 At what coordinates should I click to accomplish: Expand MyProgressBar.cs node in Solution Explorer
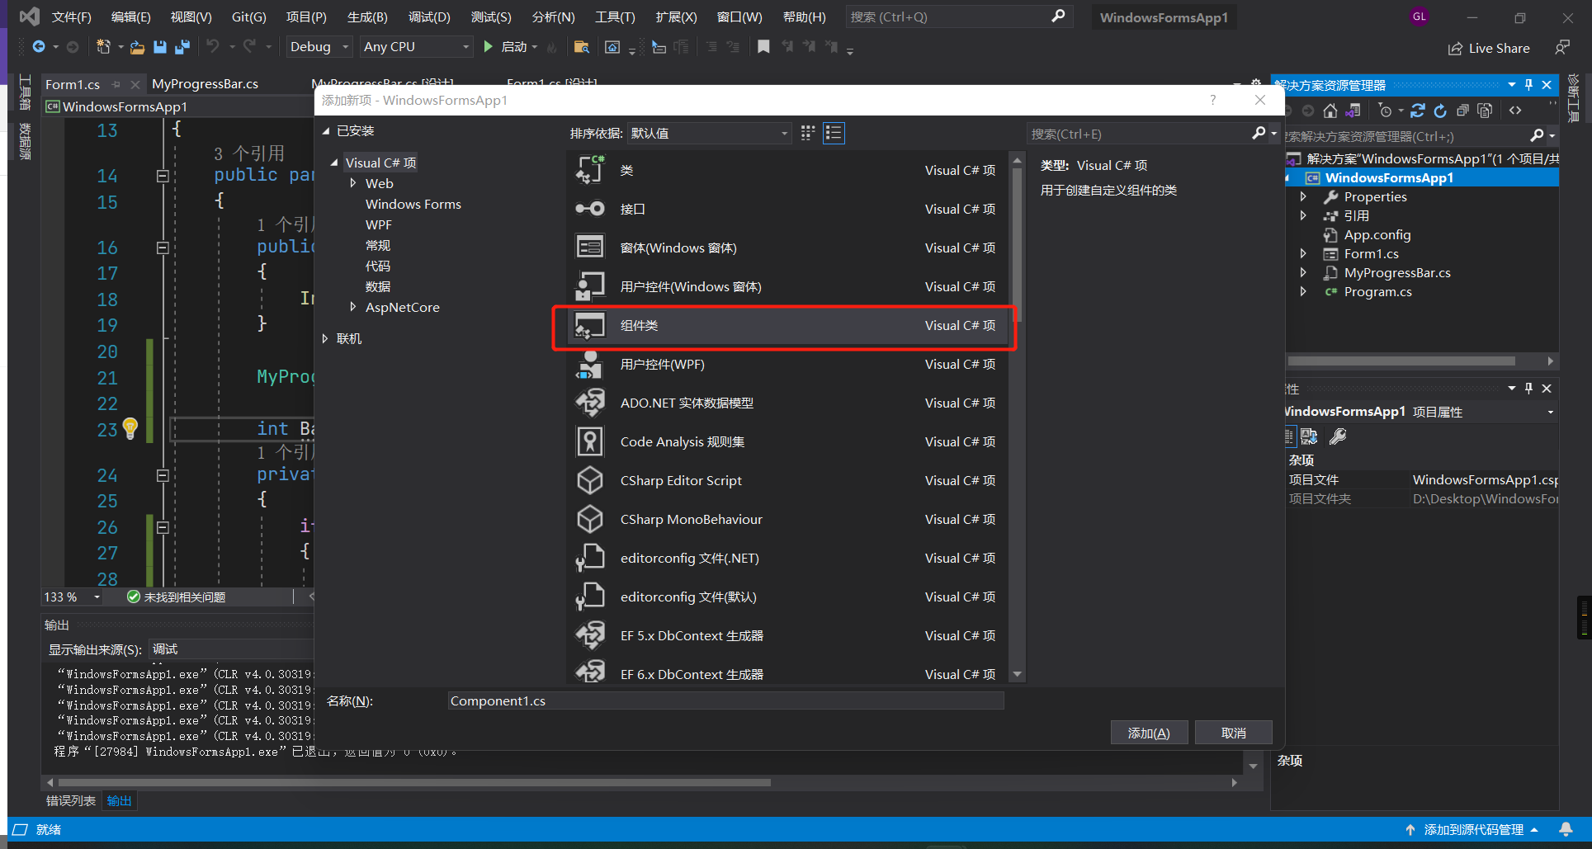[x=1303, y=272]
